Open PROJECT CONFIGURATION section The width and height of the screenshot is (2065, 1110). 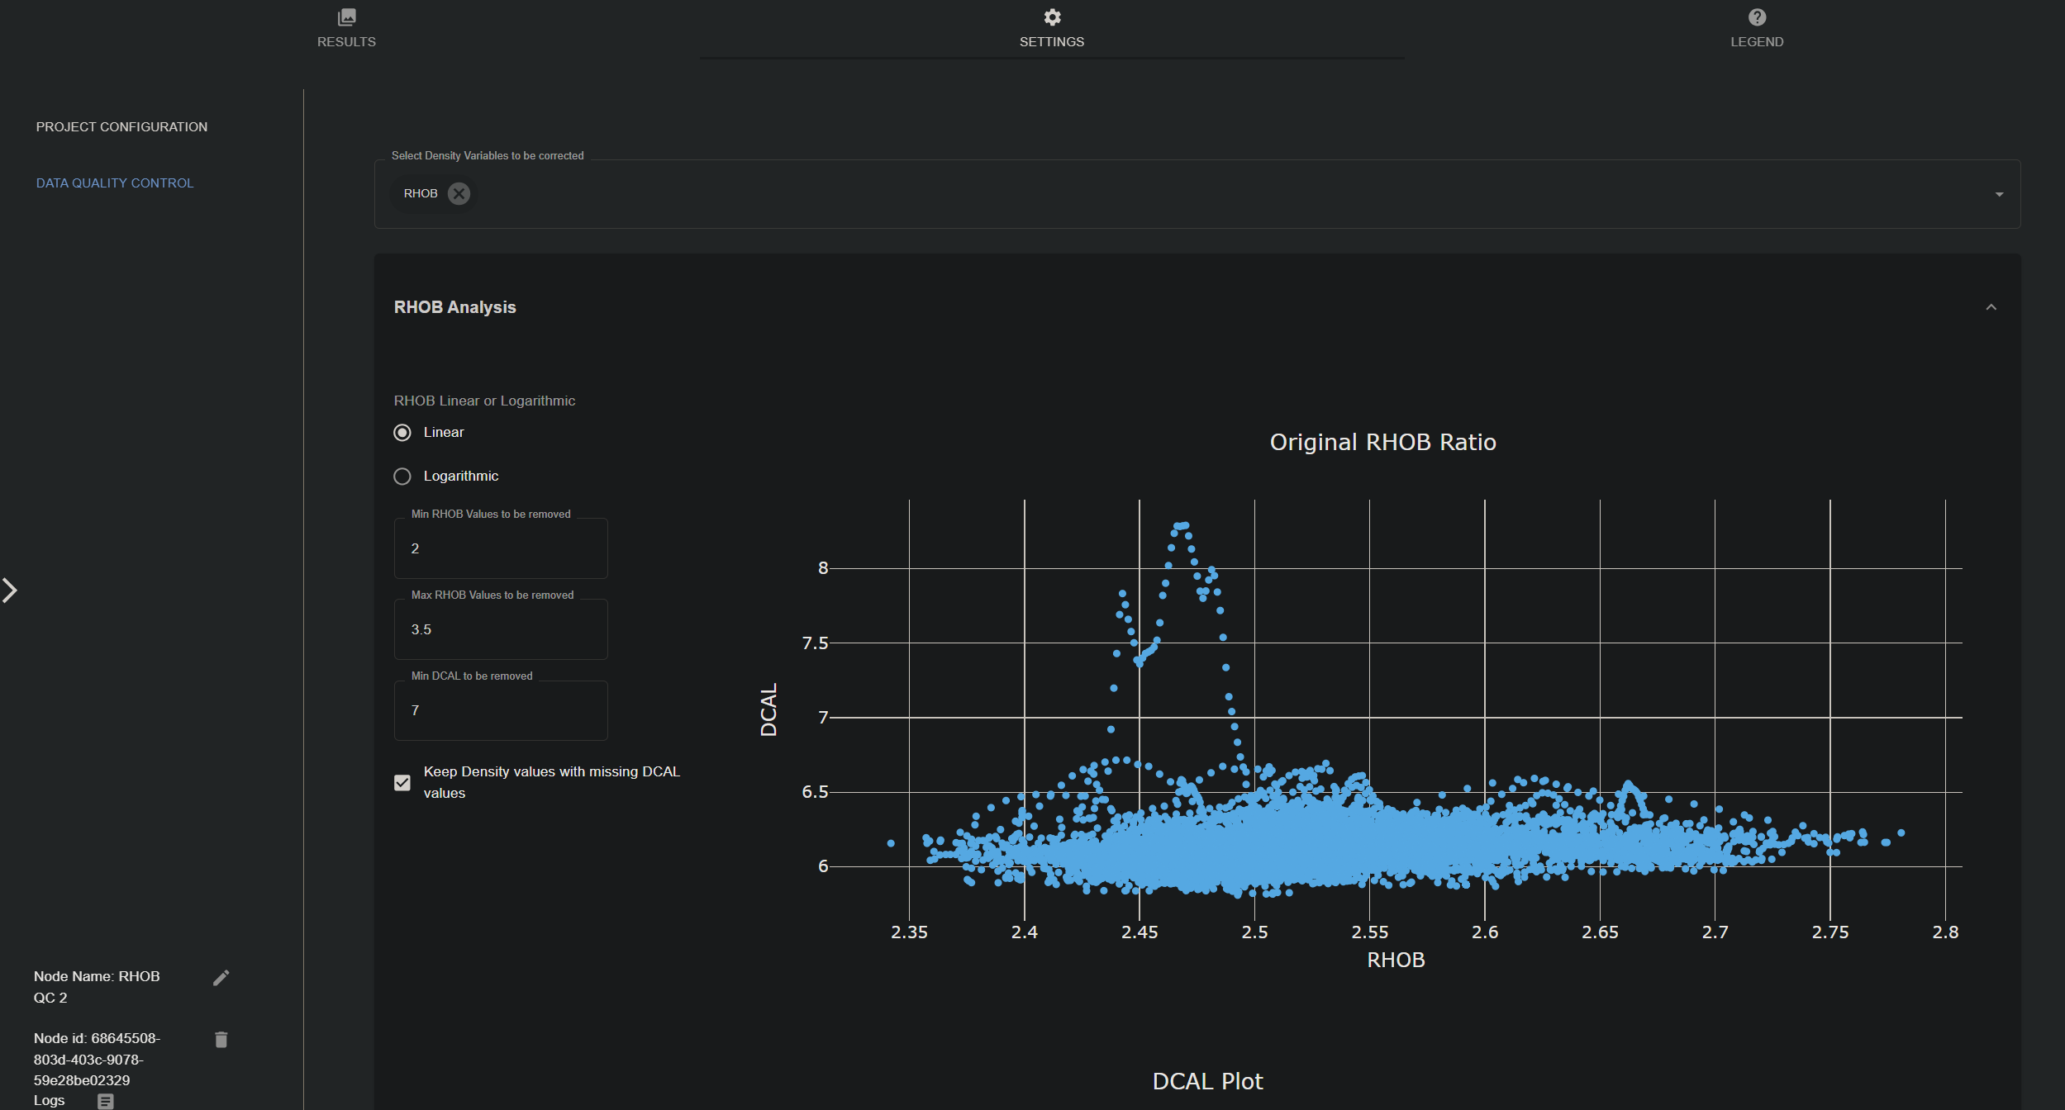(x=121, y=126)
